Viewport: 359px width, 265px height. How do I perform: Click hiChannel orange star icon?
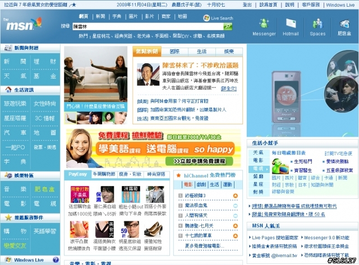178,175
